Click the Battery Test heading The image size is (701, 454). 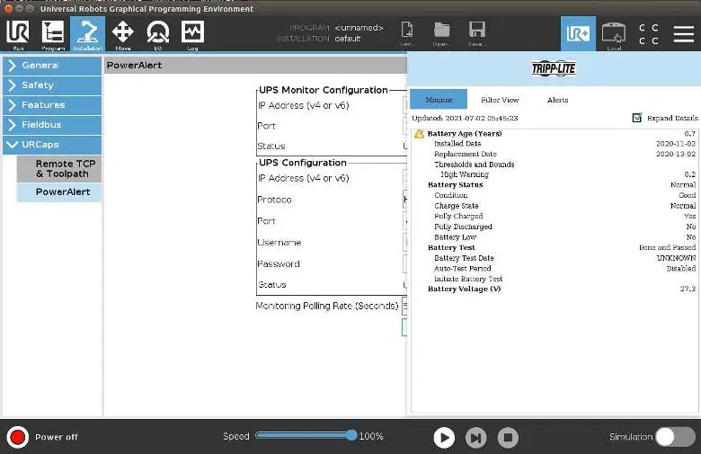(x=451, y=247)
